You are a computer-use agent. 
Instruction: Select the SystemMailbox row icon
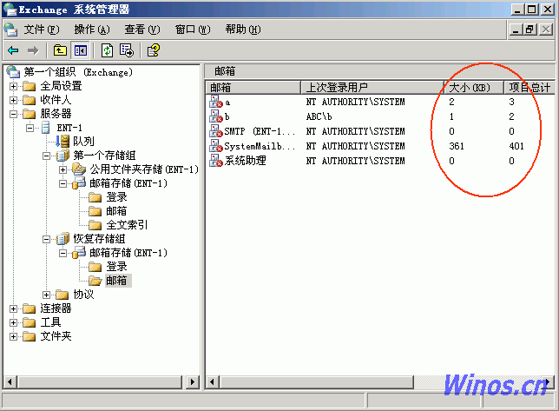pyautogui.click(x=216, y=146)
